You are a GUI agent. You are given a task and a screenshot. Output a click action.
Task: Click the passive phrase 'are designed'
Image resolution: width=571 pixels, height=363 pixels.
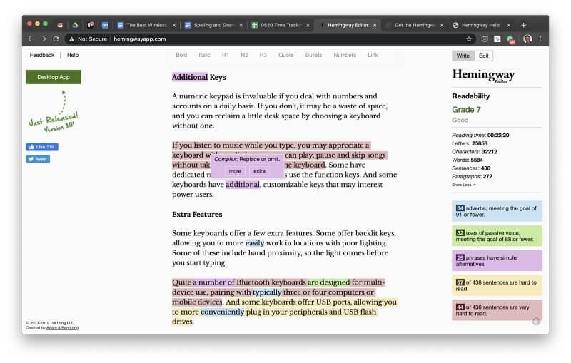(328, 282)
